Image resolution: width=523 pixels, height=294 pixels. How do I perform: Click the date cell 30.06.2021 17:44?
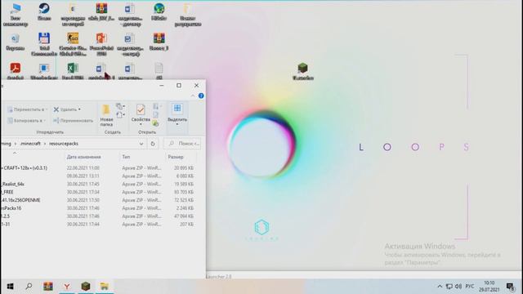[x=83, y=225]
